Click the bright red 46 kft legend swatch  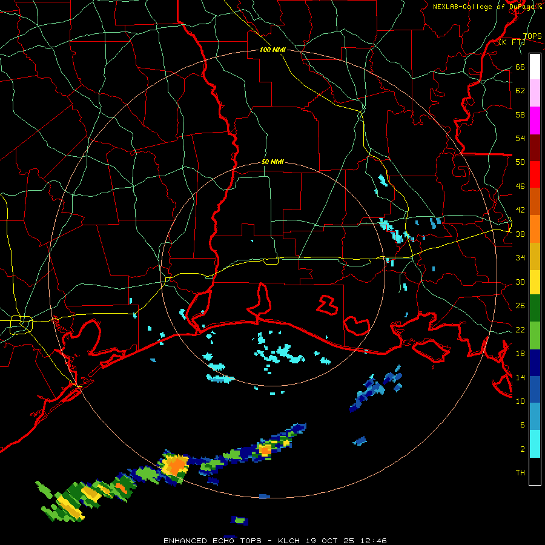(x=535, y=174)
